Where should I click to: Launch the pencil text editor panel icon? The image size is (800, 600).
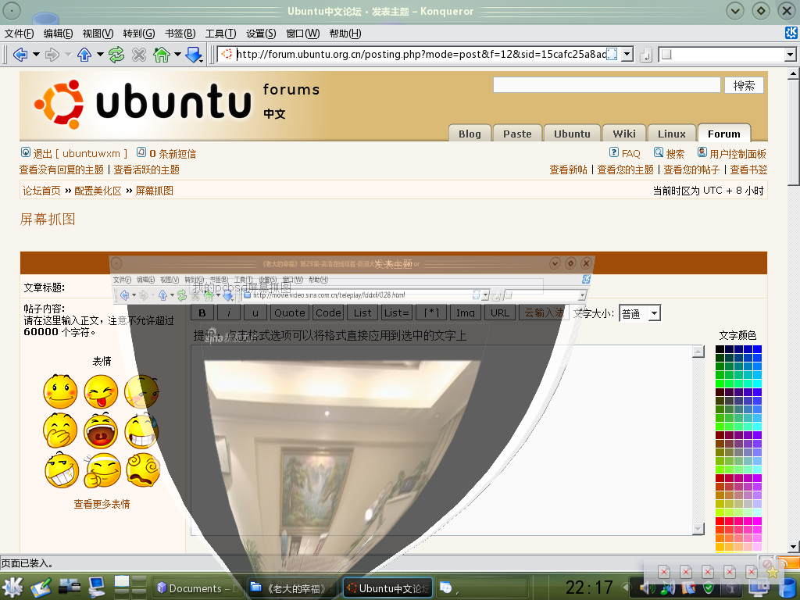(x=41, y=587)
